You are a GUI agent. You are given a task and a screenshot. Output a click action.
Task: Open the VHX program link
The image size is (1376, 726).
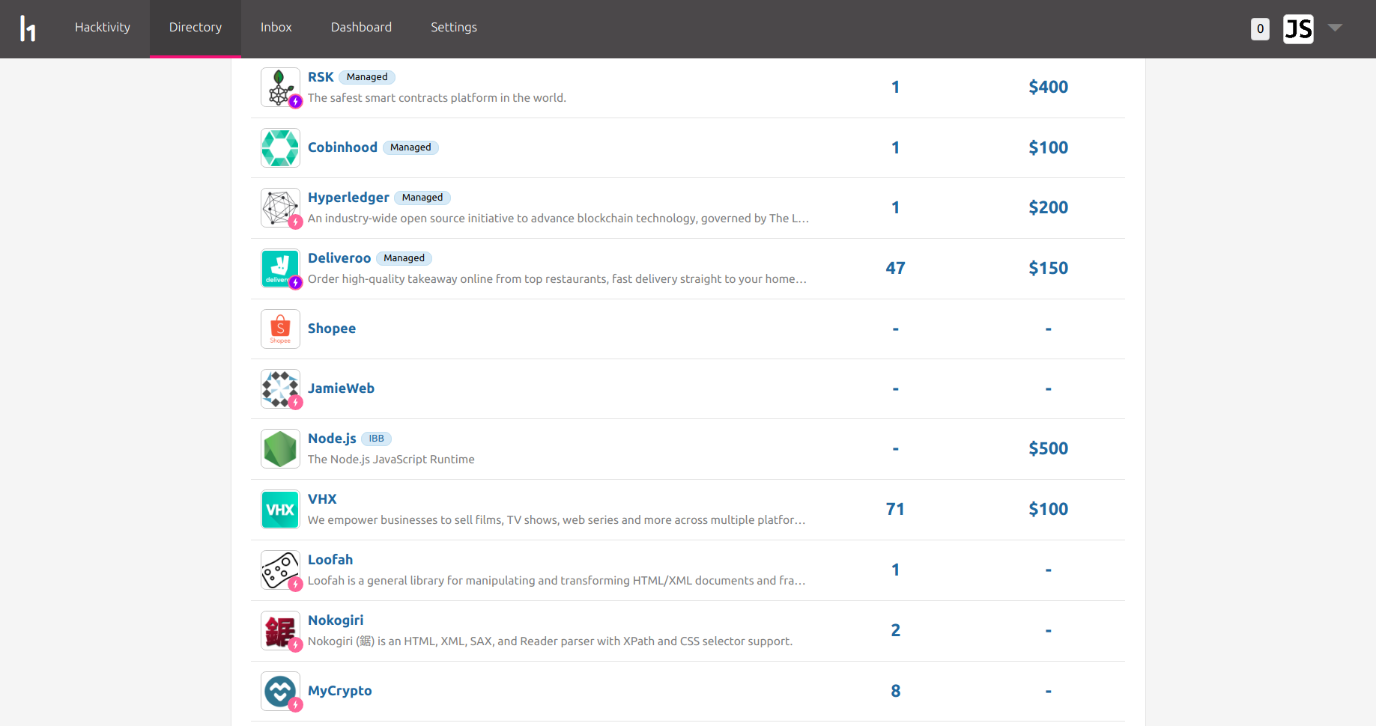click(322, 499)
